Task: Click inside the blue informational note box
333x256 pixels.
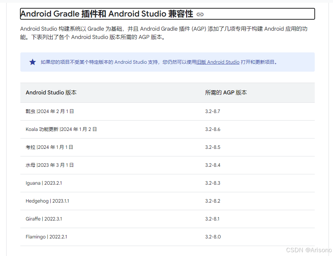Action: coord(167,62)
